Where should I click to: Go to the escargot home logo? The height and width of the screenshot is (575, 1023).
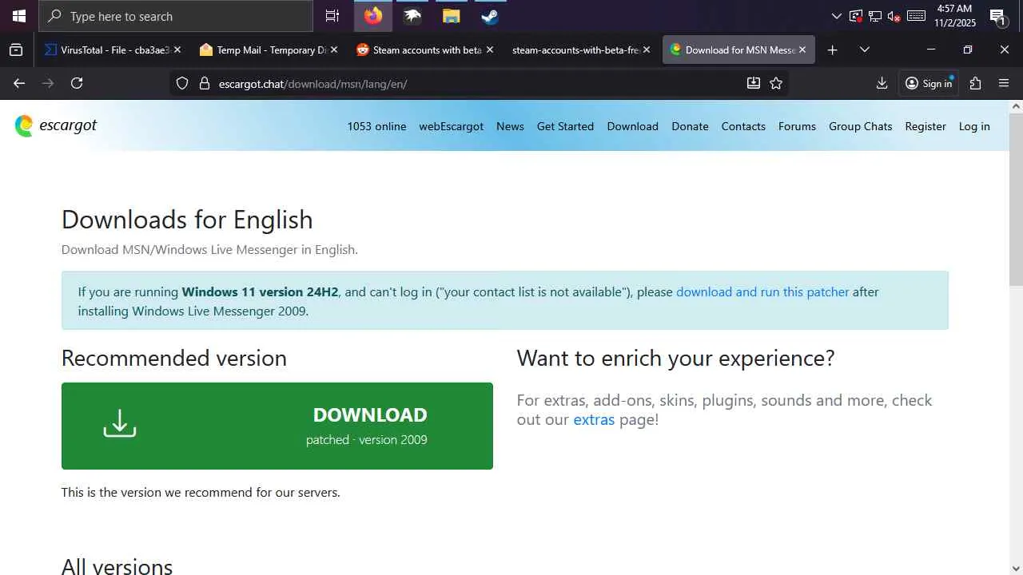coord(56,125)
